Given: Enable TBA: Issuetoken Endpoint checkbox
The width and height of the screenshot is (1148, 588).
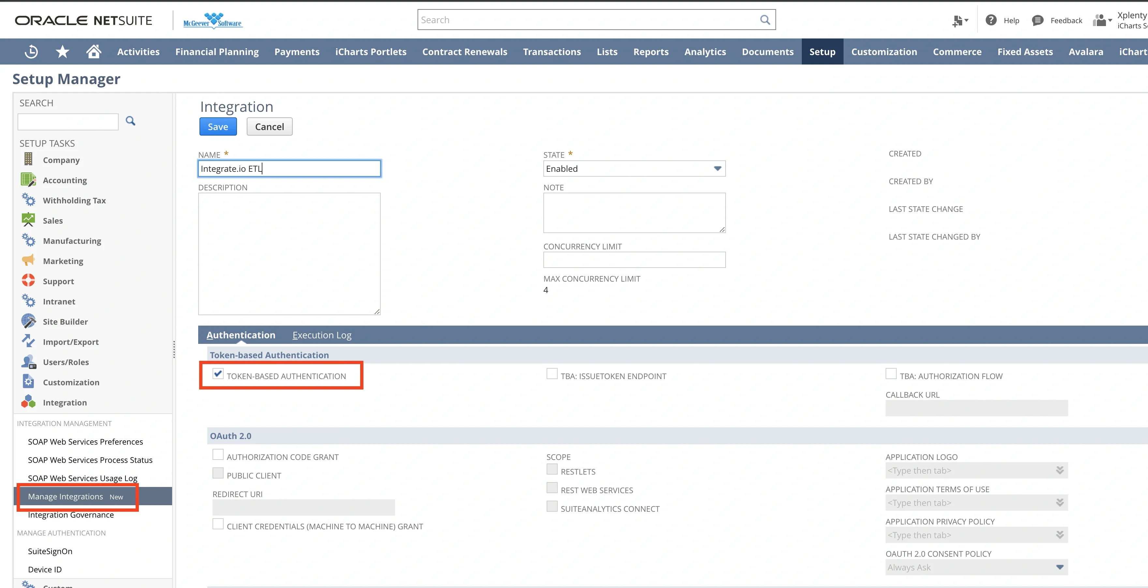Looking at the screenshot, I should pos(551,374).
